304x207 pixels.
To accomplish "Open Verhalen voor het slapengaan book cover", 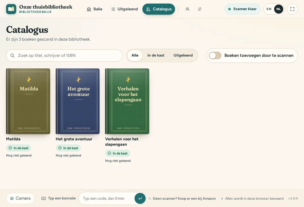I will point(127,101).
